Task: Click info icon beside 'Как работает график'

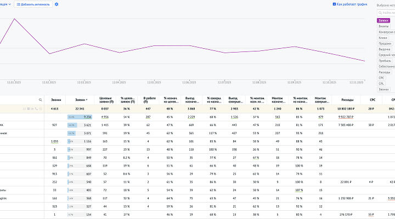Action: click(335, 4)
